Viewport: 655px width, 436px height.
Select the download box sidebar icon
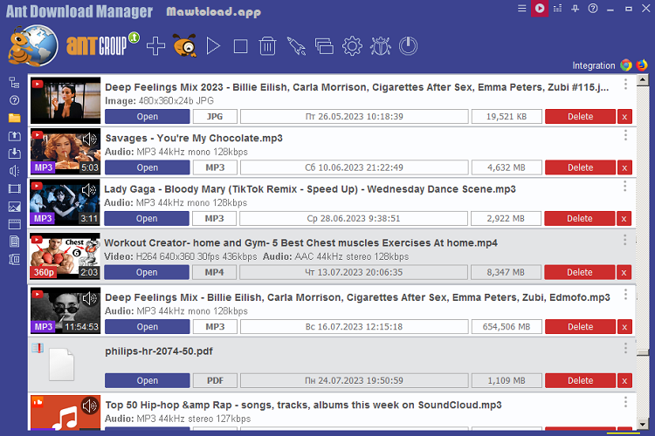(14, 153)
